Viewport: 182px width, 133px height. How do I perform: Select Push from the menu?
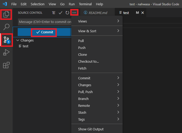97,48
